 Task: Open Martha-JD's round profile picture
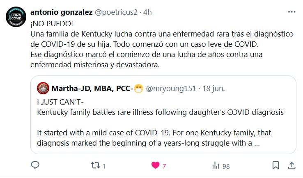[42, 88]
